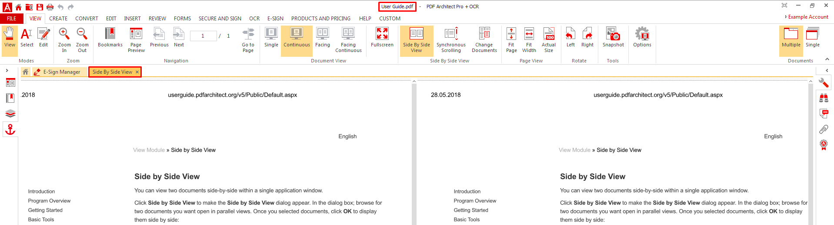Viewport: 834px width, 225px height.
Task: Open the SECURE AND SIGN tab
Action: point(220,19)
